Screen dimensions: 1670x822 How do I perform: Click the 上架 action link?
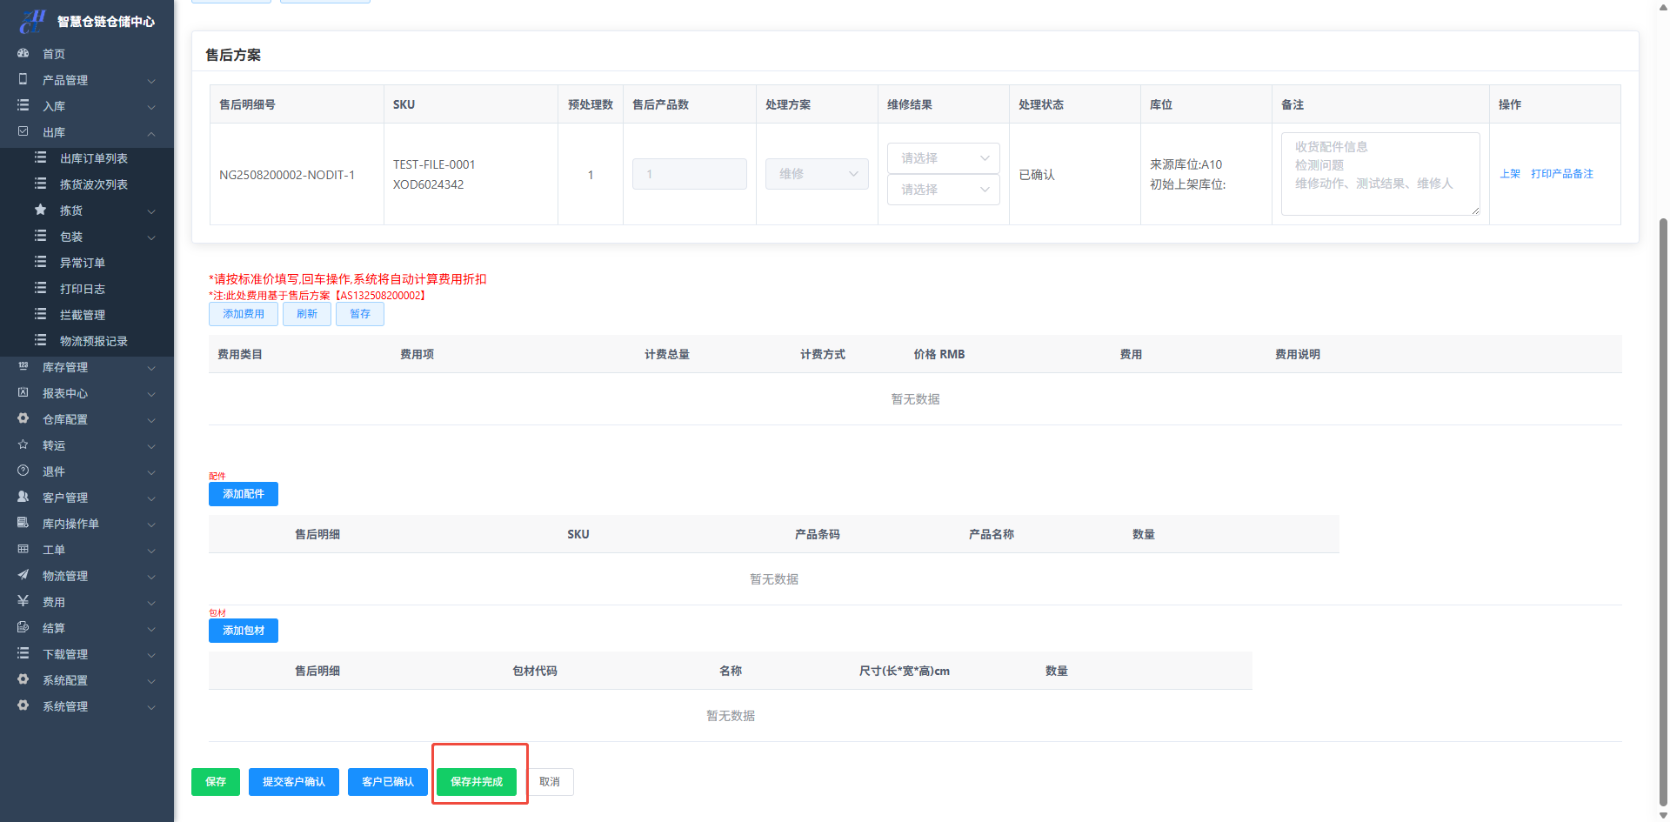[1510, 174]
